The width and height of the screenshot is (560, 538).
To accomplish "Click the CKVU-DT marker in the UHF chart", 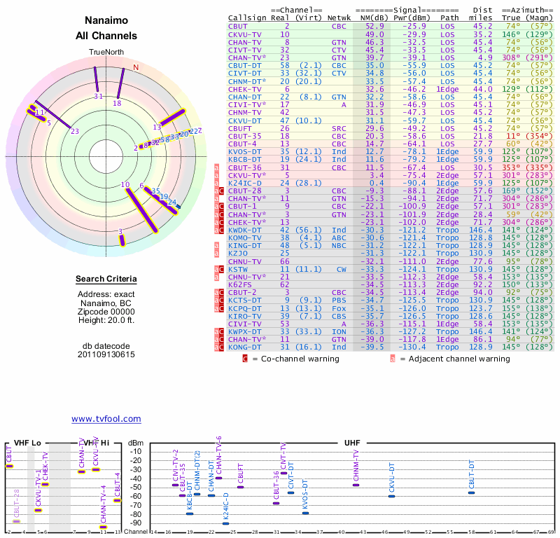I will [392, 496].
